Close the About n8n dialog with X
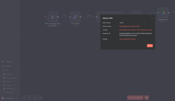175x101 pixels. [x=152, y=18]
